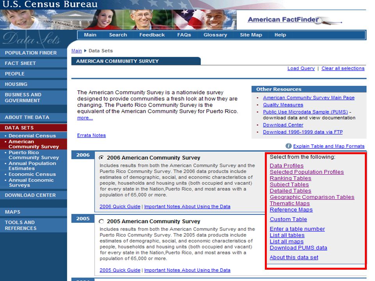Select the 2005 American Community Survey radio button
The height and width of the screenshot is (281, 375).
pyautogui.click(x=102, y=221)
